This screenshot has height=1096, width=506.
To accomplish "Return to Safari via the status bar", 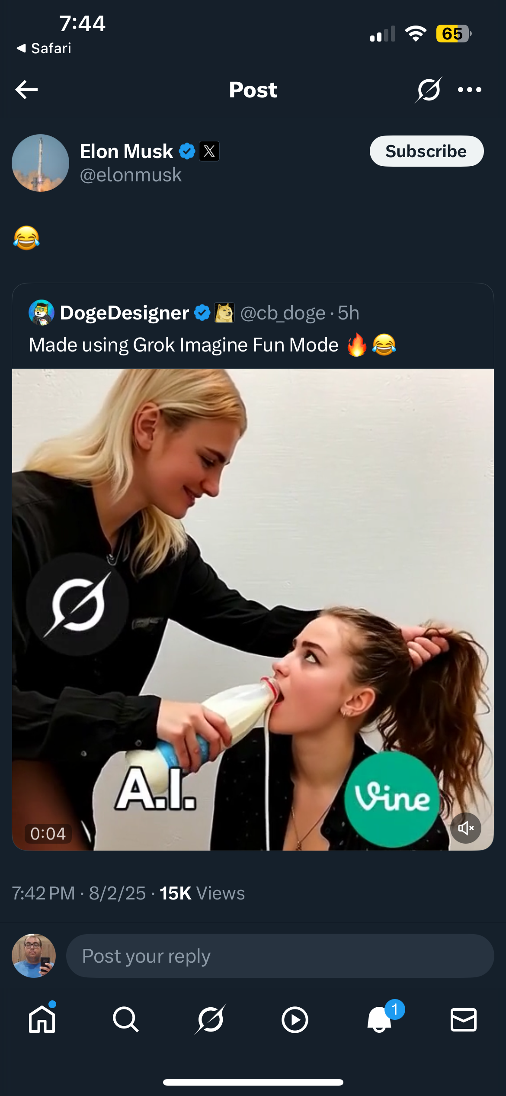I will tap(44, 48).
